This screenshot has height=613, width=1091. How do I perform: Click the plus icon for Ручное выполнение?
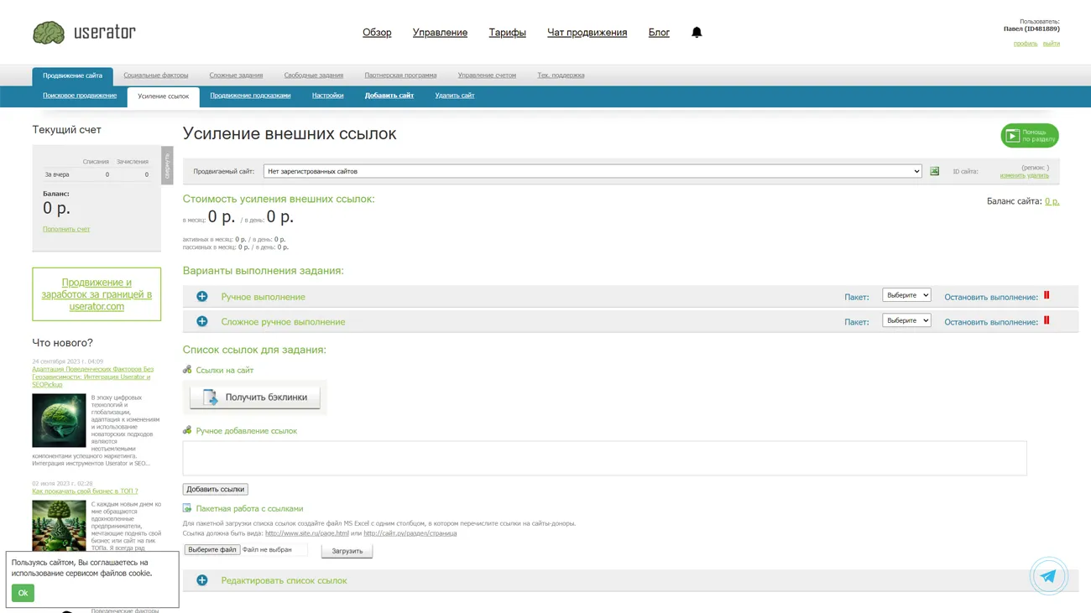tap(202, 297)
